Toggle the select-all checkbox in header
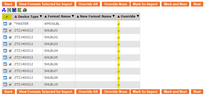 click(7, 17)
